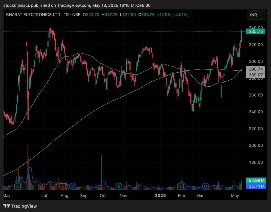
Task: Click the Oct label on the time axis
Action: pos(103,196)
